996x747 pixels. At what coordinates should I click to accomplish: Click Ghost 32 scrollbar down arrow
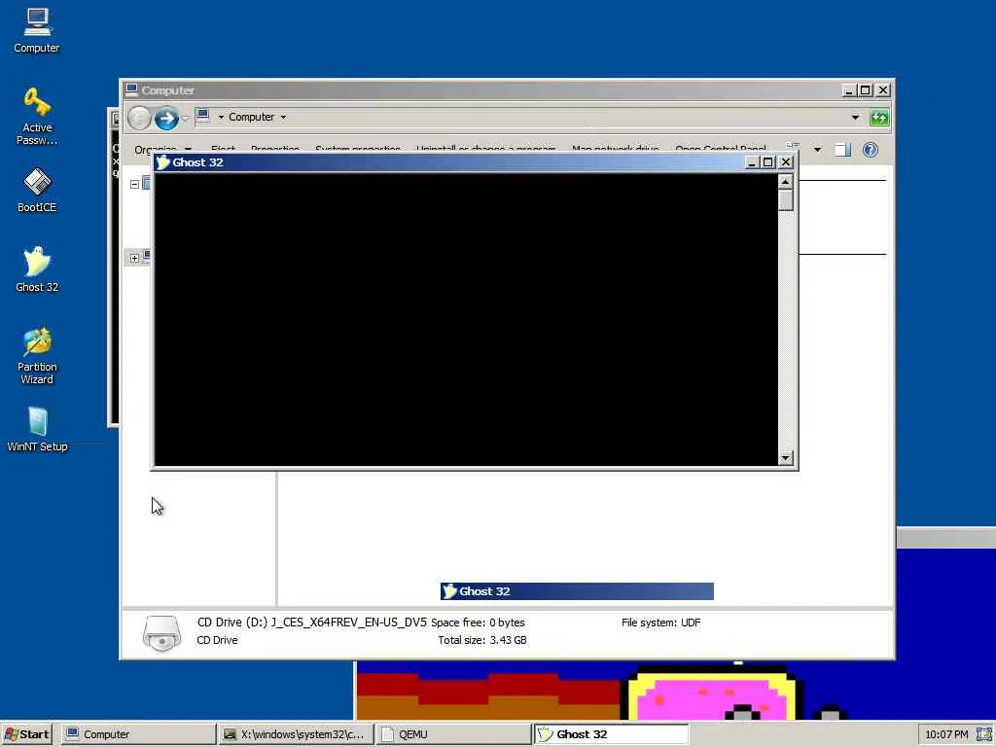tap(786, 458)
